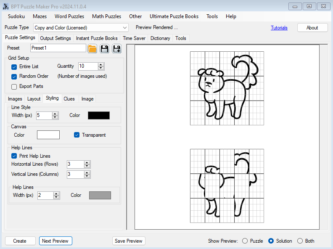Disable Random Order checkbox
The height and width of the screenshot is (249, 333).
click(x=14, y=77)
